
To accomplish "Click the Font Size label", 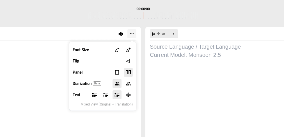I will [x=81, y=50].
